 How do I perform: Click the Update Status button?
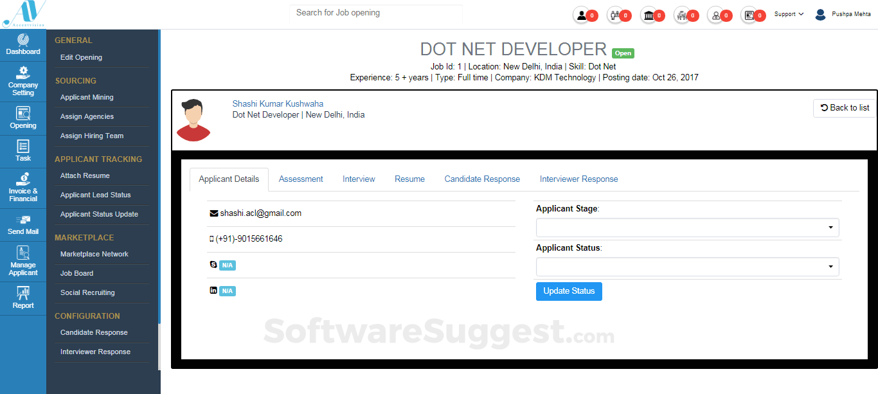click(569, 291)
